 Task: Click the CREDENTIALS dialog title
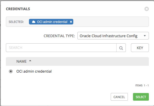[x=18, y=9]
